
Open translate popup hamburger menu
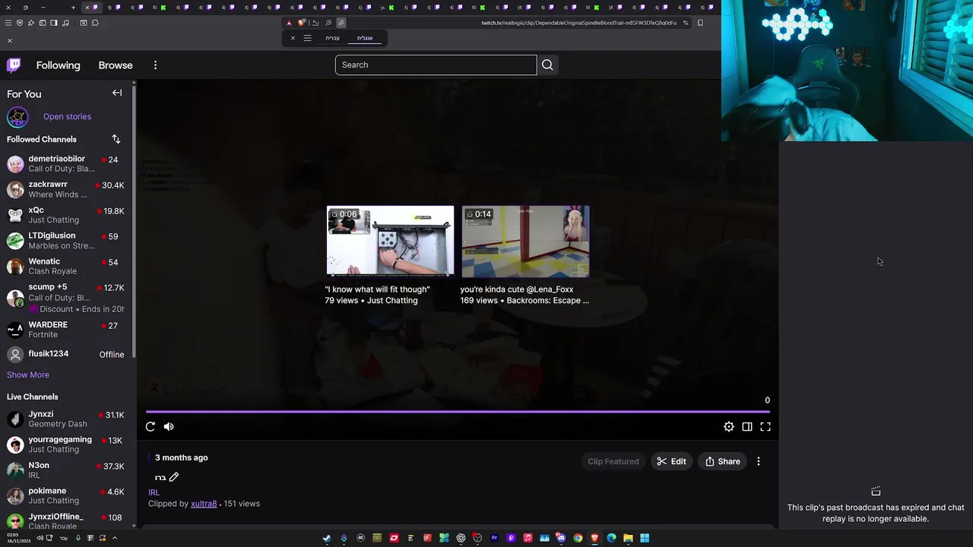point(307,38)
